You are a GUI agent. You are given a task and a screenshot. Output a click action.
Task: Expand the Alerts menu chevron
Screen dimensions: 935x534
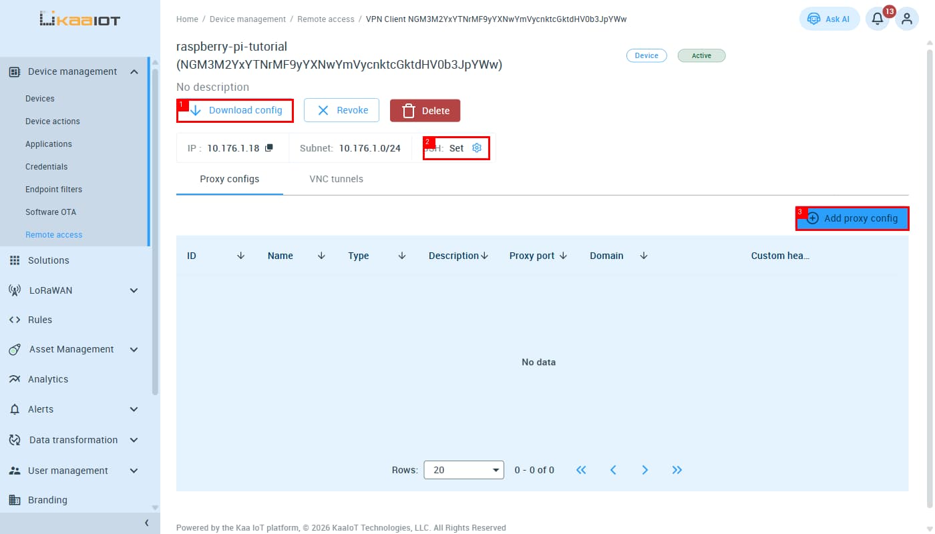coord(134,409)
